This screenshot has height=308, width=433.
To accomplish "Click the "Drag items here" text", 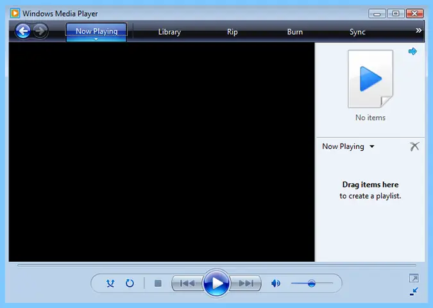I will coord(370,185).
